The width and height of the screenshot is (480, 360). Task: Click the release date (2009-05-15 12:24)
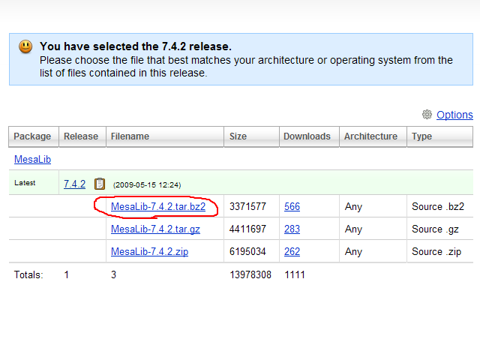[147, 185]
